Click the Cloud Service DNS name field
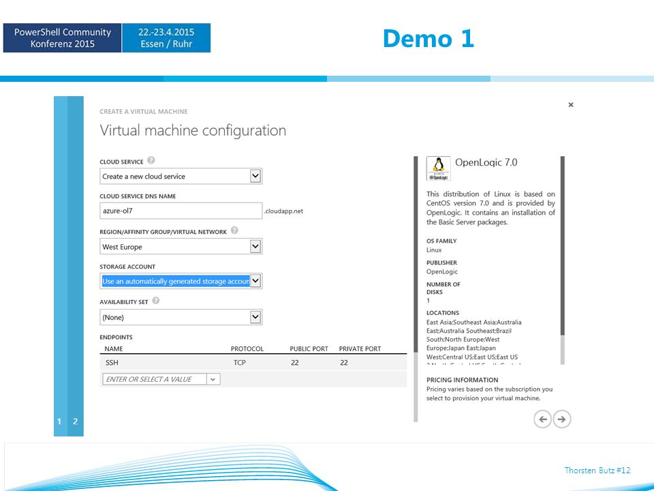The image size is (654, 491). coord(181,211)
